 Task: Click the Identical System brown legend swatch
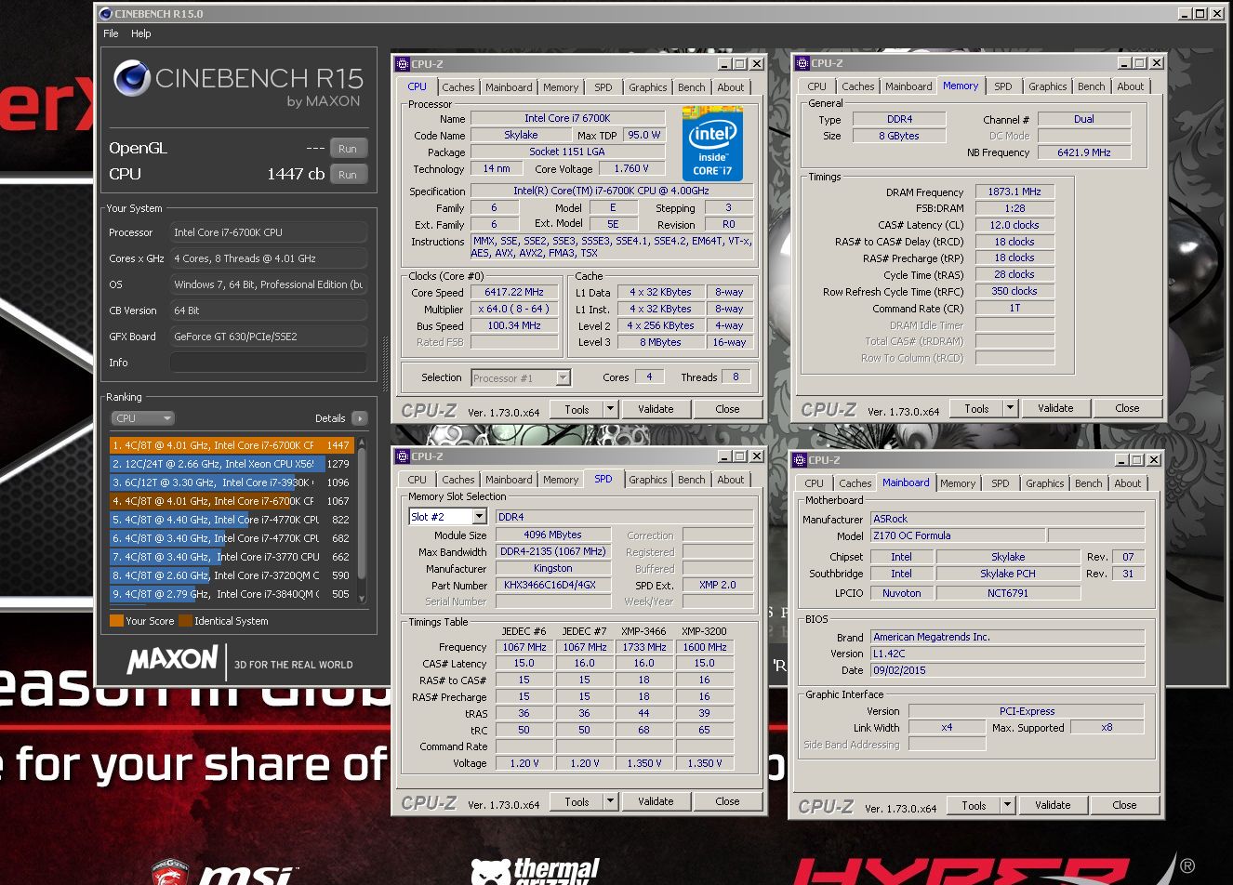pyautogui.click(x=185, y=621)
